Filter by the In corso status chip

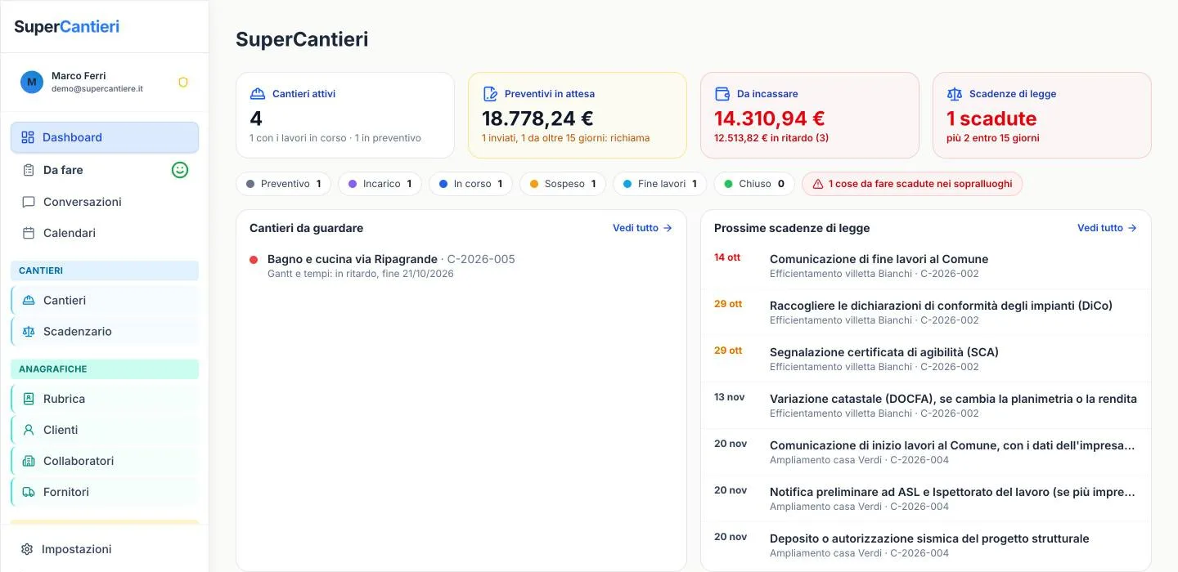tap(470, 184)
